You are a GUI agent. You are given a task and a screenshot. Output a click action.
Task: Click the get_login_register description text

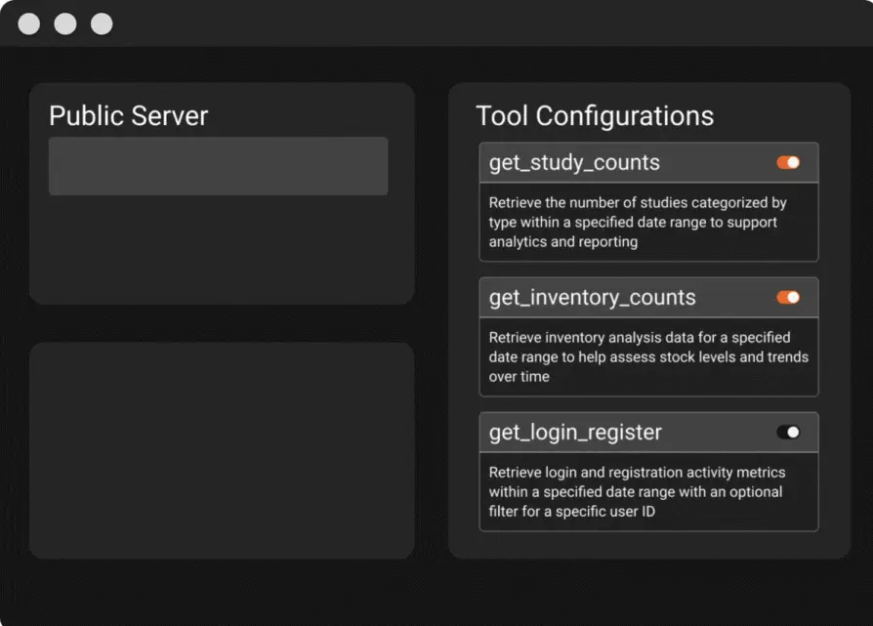(637, 492)
